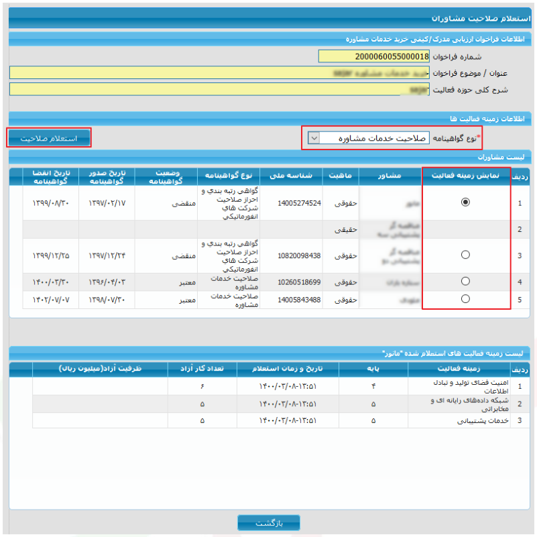
Task: Select the radio button in row 1
Action: click(x=465, y=202)
